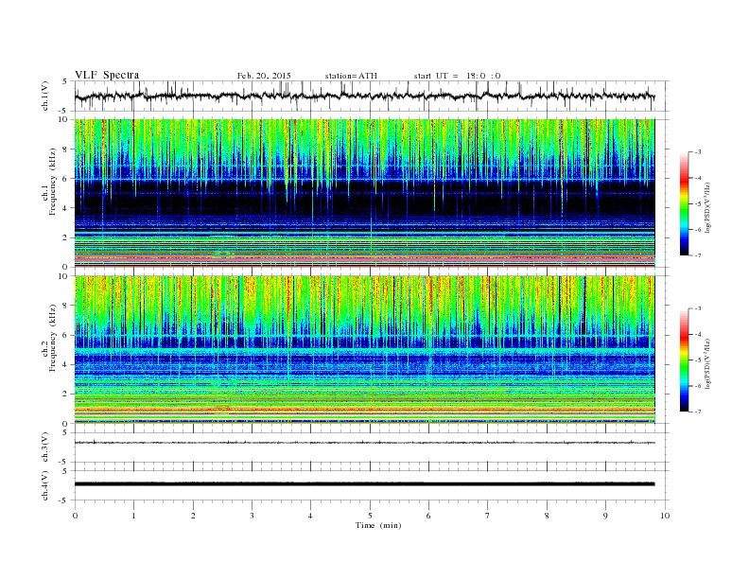Click time-axis tick label "1" under ch.4
The width and height of the screenshot is (749, 579).
(x=133, y=516)
